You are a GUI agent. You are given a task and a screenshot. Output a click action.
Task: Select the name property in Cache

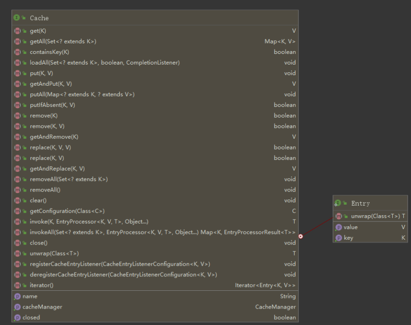tap(30, 296)
